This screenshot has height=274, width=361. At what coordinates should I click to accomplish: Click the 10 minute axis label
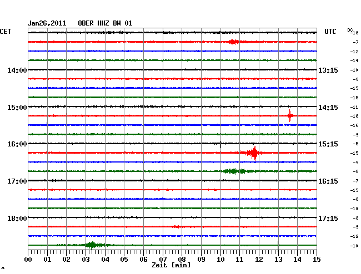(220, 260)
